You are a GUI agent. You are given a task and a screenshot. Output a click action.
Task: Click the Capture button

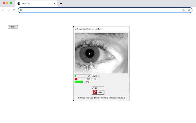click(x=13, y=27)
